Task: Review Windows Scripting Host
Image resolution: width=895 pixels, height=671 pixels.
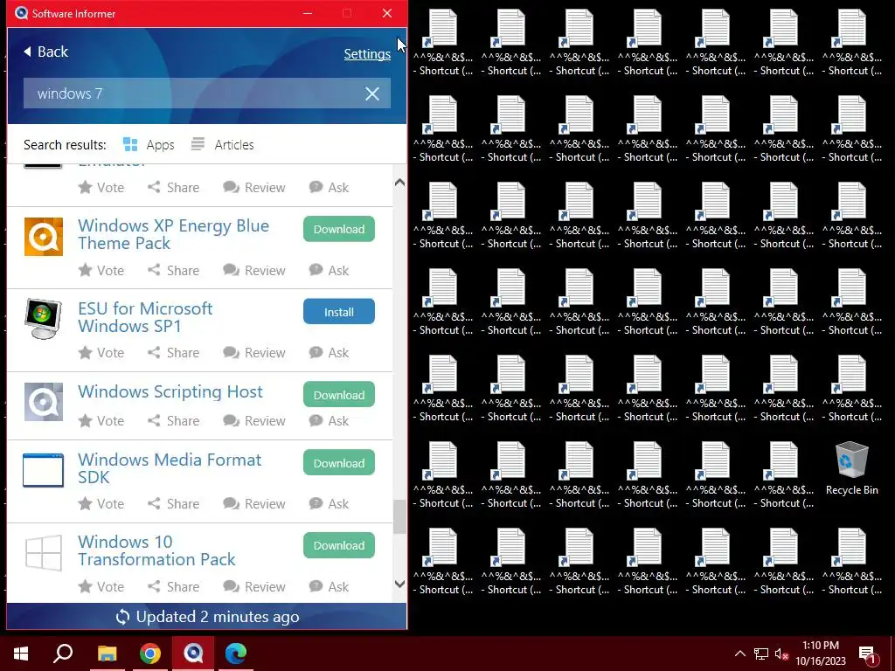Action: pyautogui.click(x=254, y=421)
